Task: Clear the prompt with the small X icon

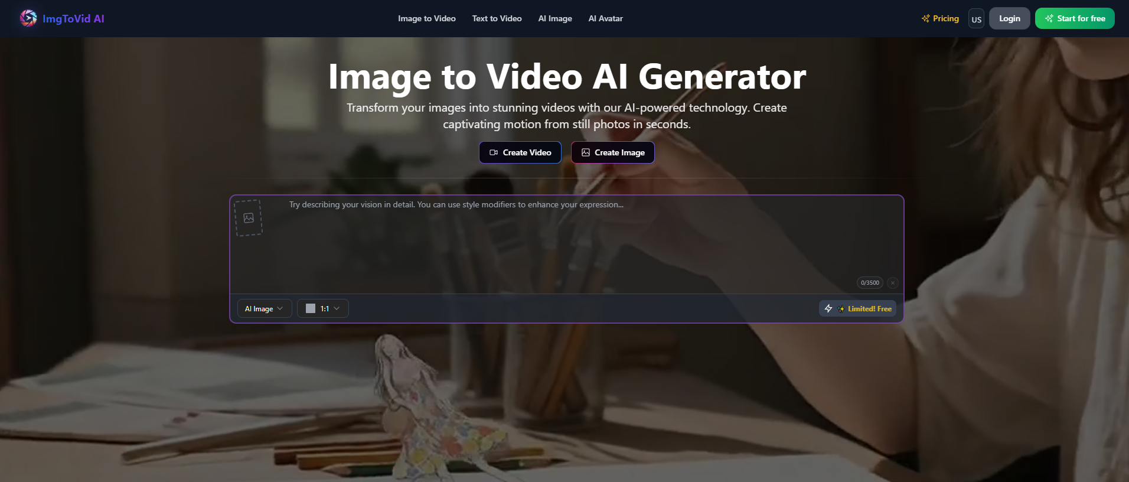Action: [892, 283]
